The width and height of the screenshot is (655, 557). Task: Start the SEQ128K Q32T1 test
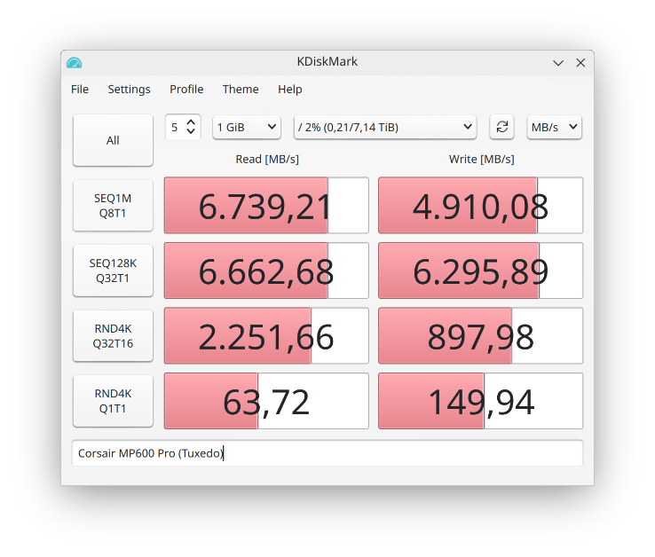113,271
